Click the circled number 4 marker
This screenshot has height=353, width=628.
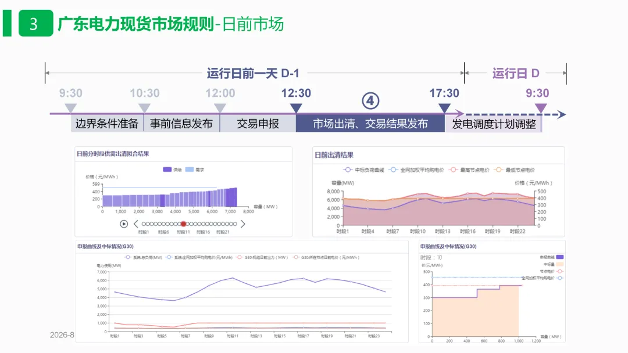(370, 101)
